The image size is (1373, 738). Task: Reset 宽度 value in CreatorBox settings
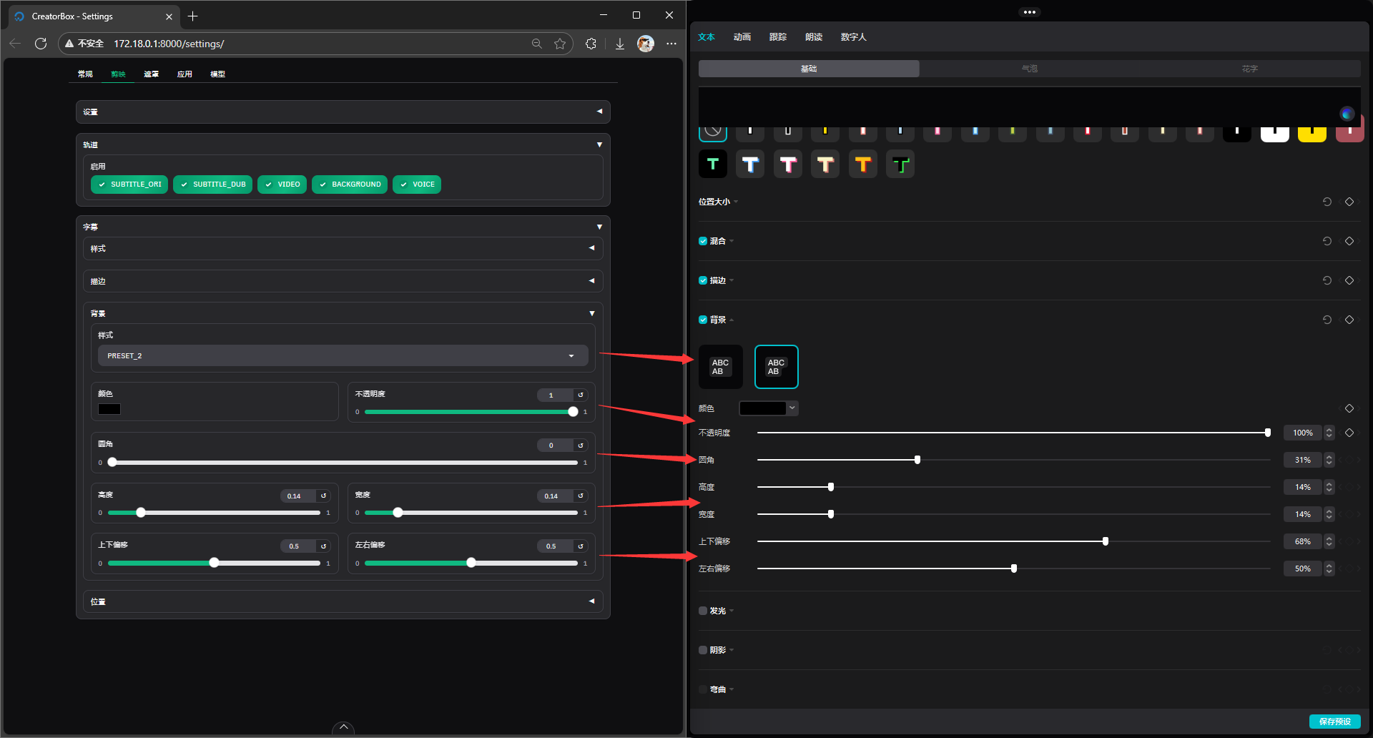[581, 496]
